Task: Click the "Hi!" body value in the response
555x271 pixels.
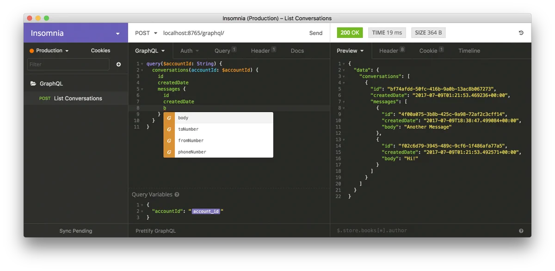Action: (x=411, y=158)
